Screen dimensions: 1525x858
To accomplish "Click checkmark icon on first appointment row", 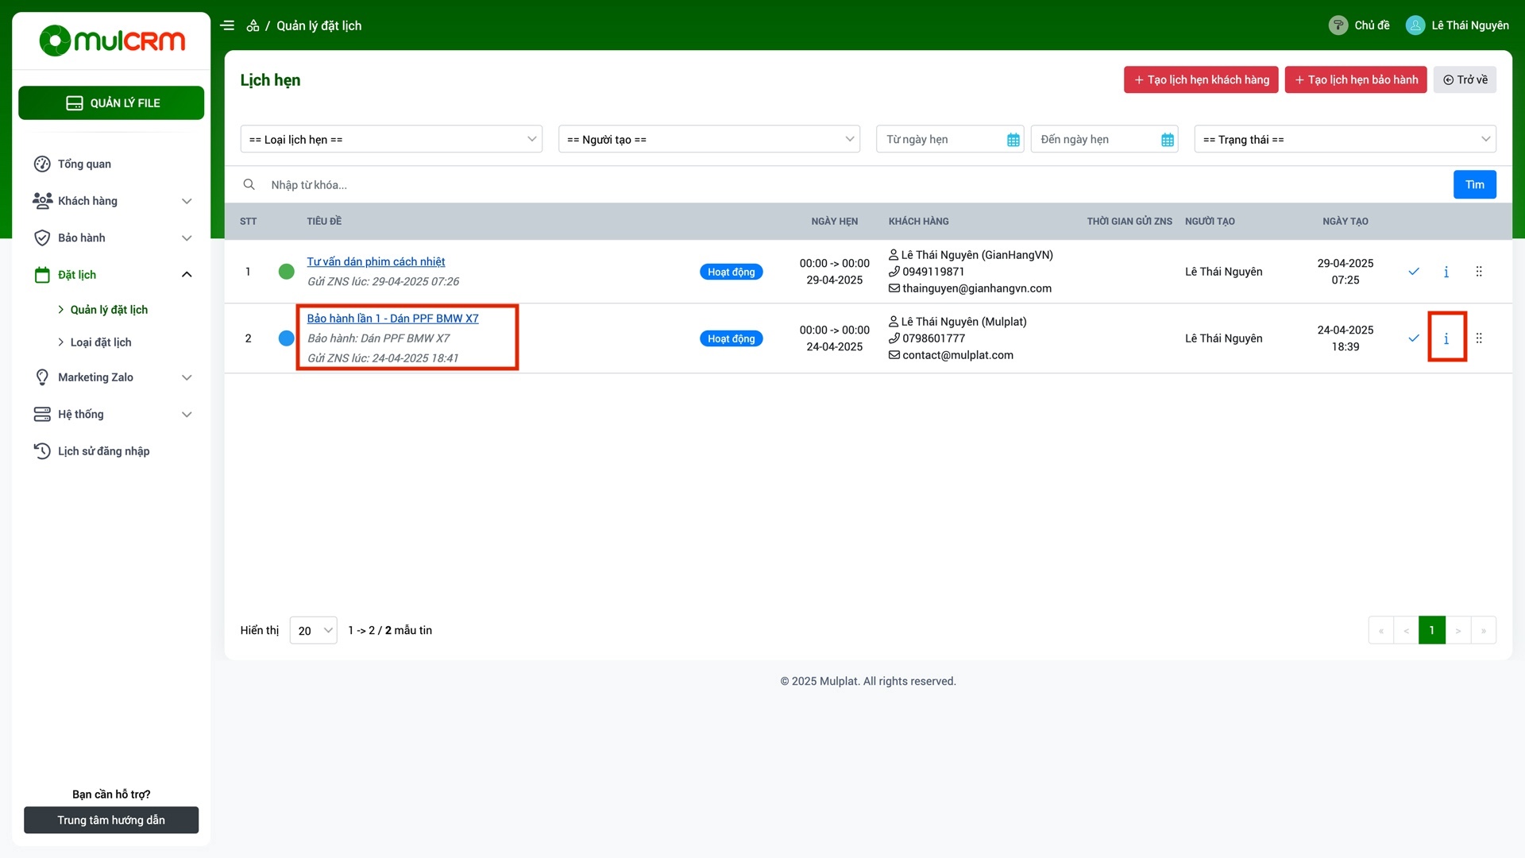I will (x=1414, y=272).
